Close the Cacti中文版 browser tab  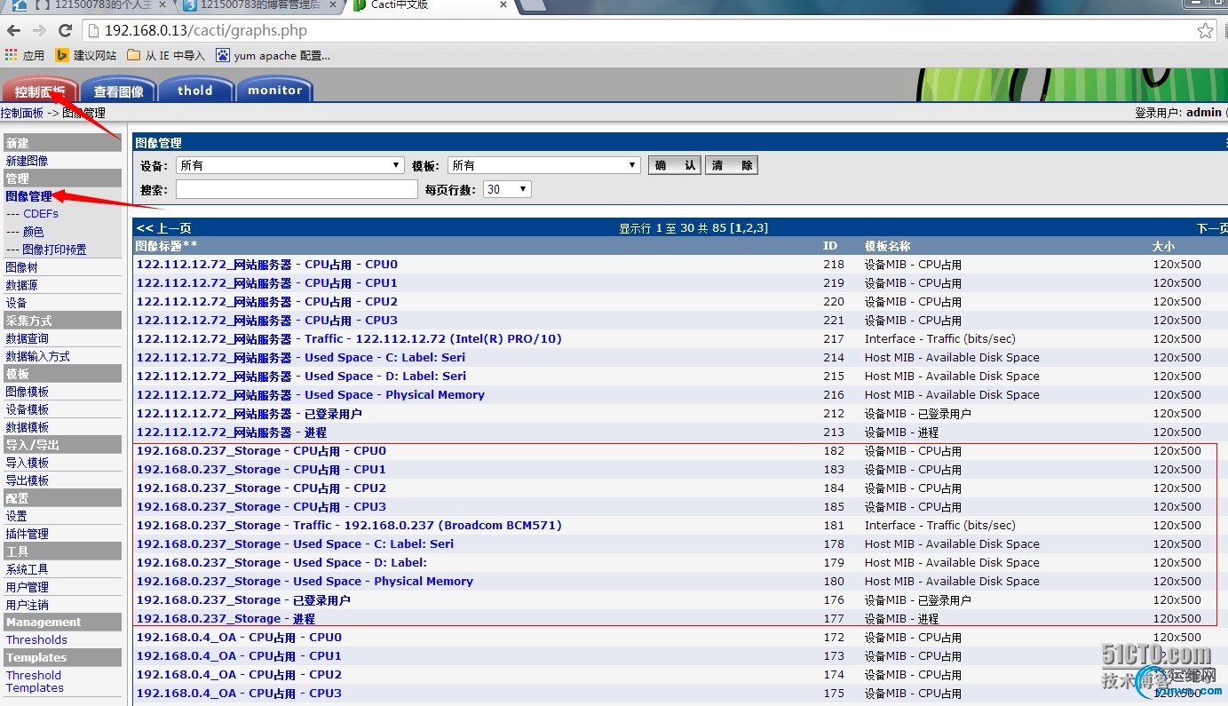click(503, 4)
